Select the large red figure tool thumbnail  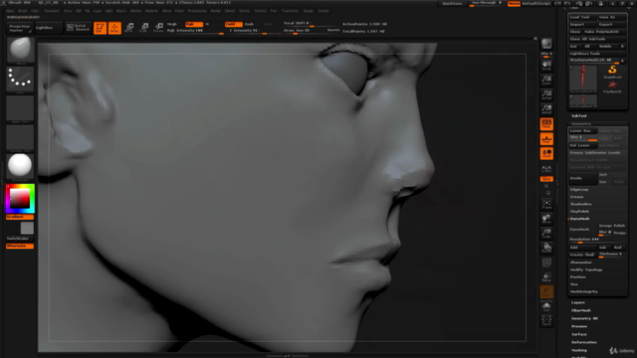pos(583,79)
